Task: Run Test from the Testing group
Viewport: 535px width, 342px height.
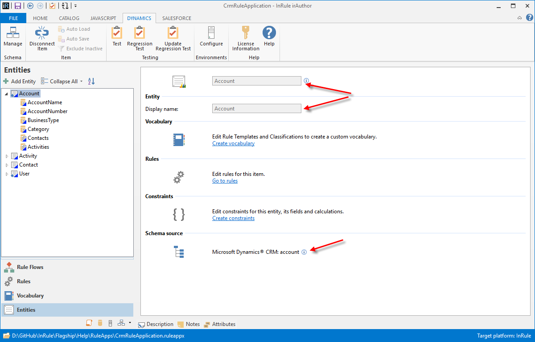Action: (117, 37)
